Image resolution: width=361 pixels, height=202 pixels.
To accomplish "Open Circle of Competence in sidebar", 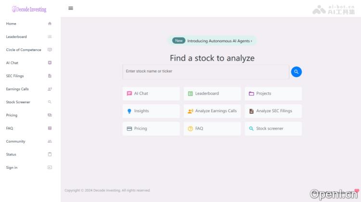I will (x=24, y=50).
